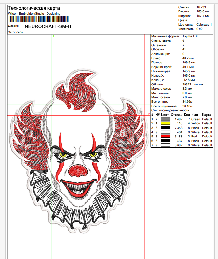218x259 pixels.
Task: Click the Colorway 1 value
Action: pyautogui.click(x=204, y=25)
